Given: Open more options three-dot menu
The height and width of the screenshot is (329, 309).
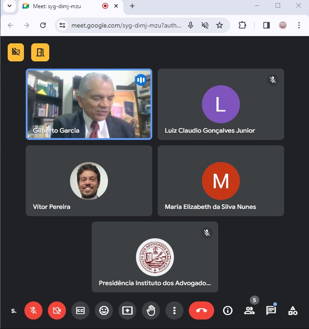Looking at the screenshot, I should (174, 310).
